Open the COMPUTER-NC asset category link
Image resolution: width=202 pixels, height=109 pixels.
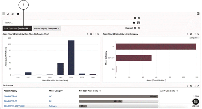[11, 96]
